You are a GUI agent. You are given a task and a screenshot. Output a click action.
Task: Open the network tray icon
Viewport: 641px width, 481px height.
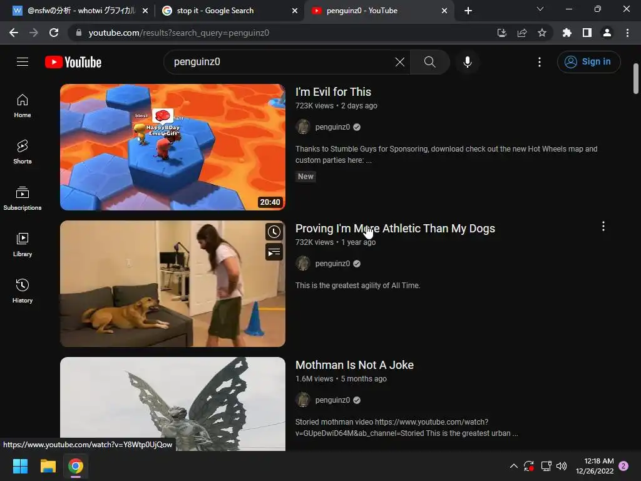coord(546,466)
